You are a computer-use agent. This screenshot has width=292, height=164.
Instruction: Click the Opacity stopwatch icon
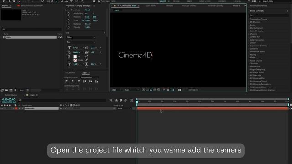(68, 27)
